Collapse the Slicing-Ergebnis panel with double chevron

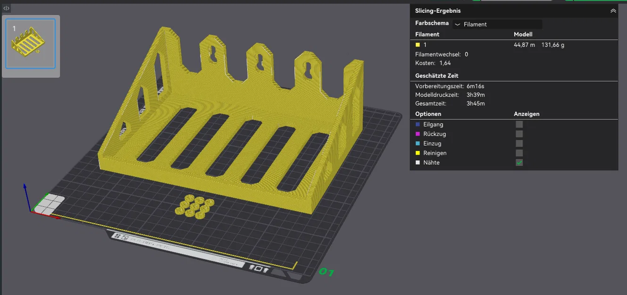(x=613, y=11)
